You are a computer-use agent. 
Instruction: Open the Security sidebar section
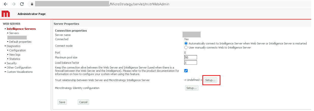(x=12, y=63)
